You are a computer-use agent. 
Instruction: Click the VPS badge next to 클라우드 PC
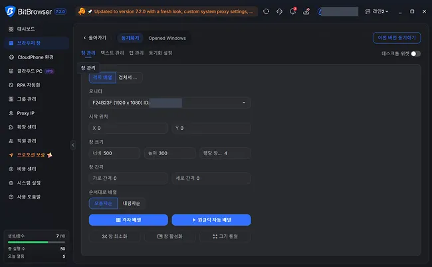(x=49, y=71)
